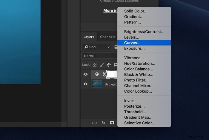Hide the Background layer with eye icon

point(86,84)
